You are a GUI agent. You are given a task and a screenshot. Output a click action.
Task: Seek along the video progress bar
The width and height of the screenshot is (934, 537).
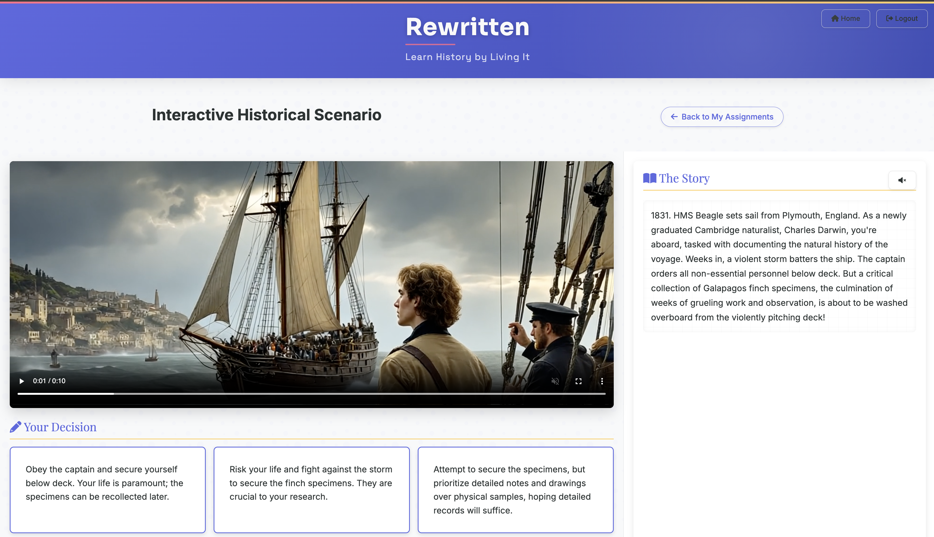coord(311,393)
